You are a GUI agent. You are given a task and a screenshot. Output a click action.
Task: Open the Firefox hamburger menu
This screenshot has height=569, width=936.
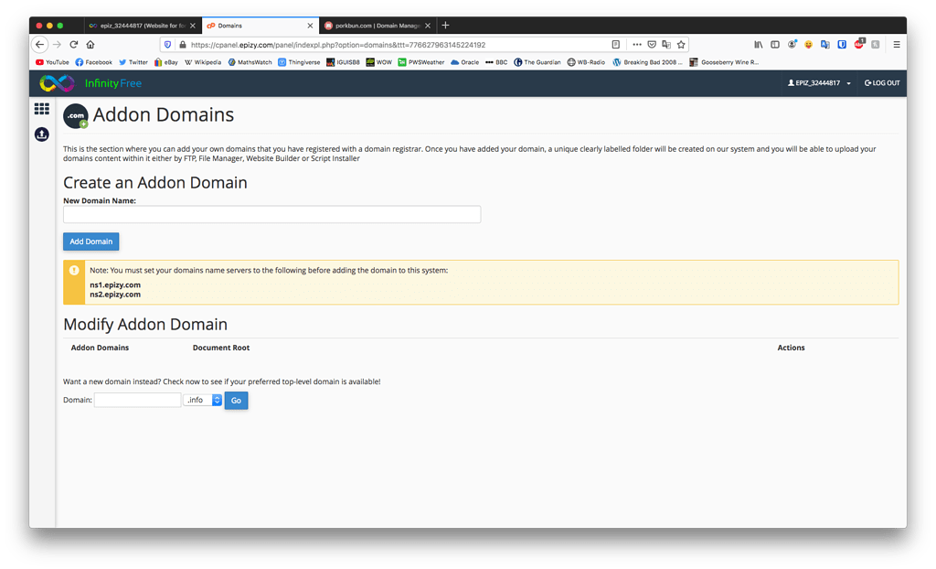(x=897, y=44)
